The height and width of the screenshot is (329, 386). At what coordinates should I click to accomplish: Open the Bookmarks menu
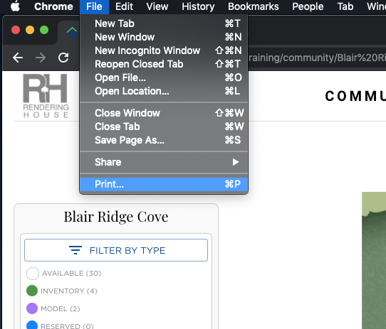point(254,6)
